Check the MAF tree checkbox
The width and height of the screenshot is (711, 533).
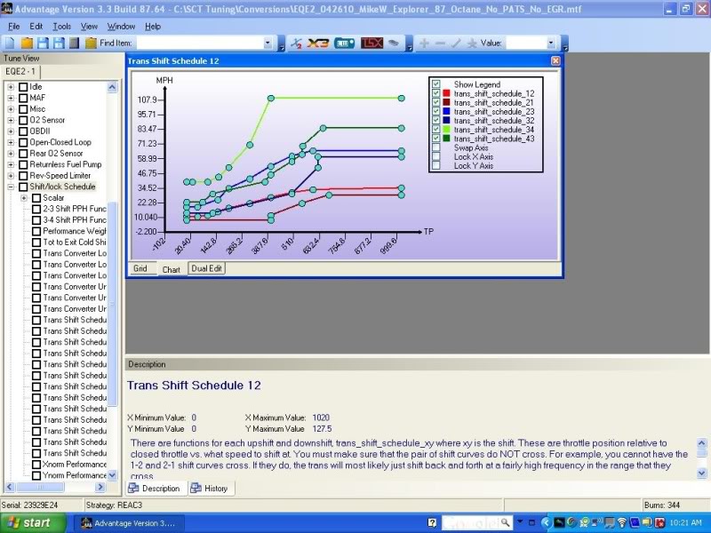point(23,98)
